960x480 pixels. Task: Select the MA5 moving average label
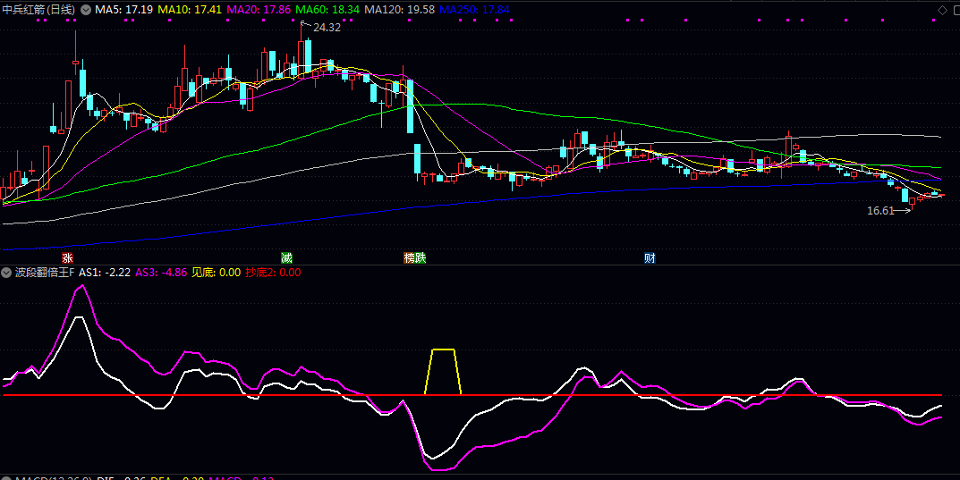[x=123, y=10]
